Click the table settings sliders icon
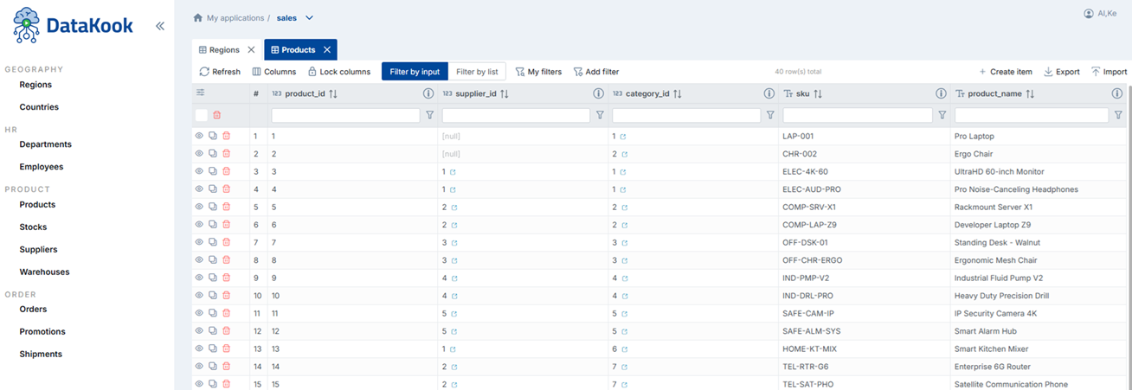Image resolution: width=1132 pixels, height=390 pixels. (x=201, y=93)
